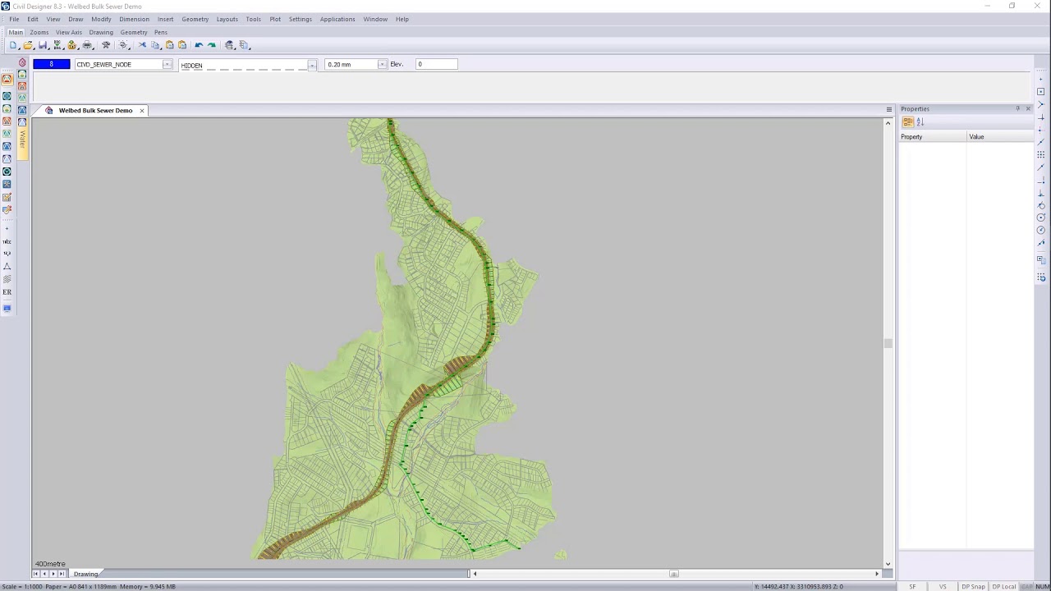The image size is (1051, 591).
Task: Select the tangent snap icon on right toolbar
Action: [x=1041, y=205]
